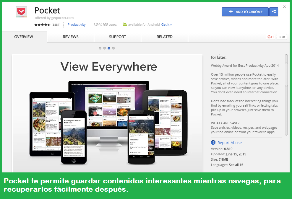
Task: Click the Add to Chrome button
Action: click(245, 12)
